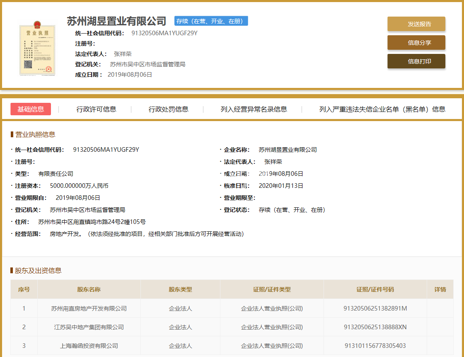Click the 证照/证件号码 column header
This screenshot has width=464, height=357.
click(x=375, y=289)
